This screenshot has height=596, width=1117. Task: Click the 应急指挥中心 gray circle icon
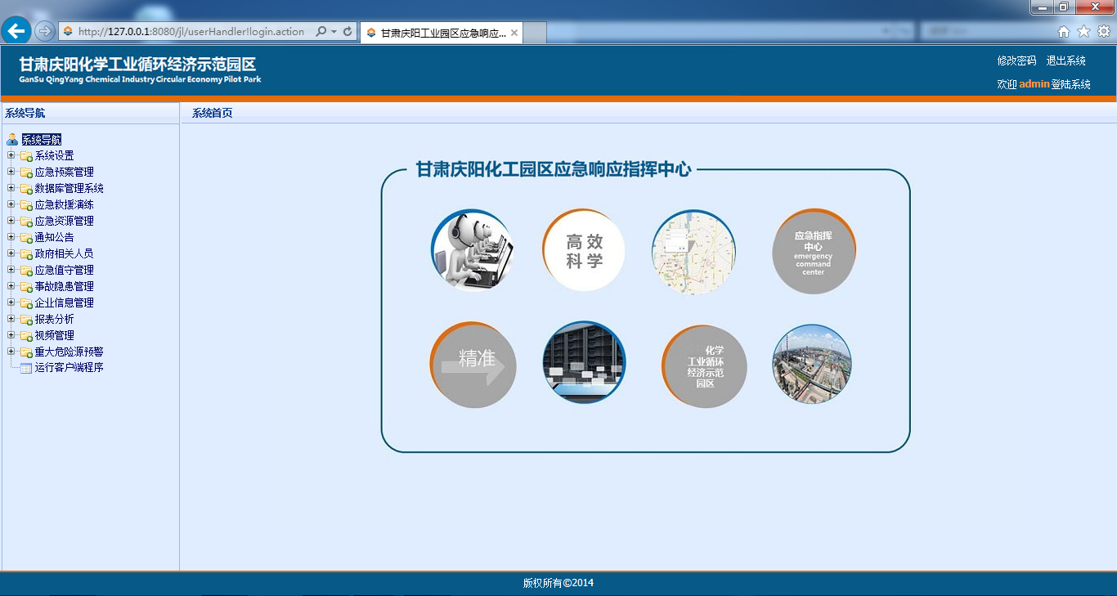point(814,251)
